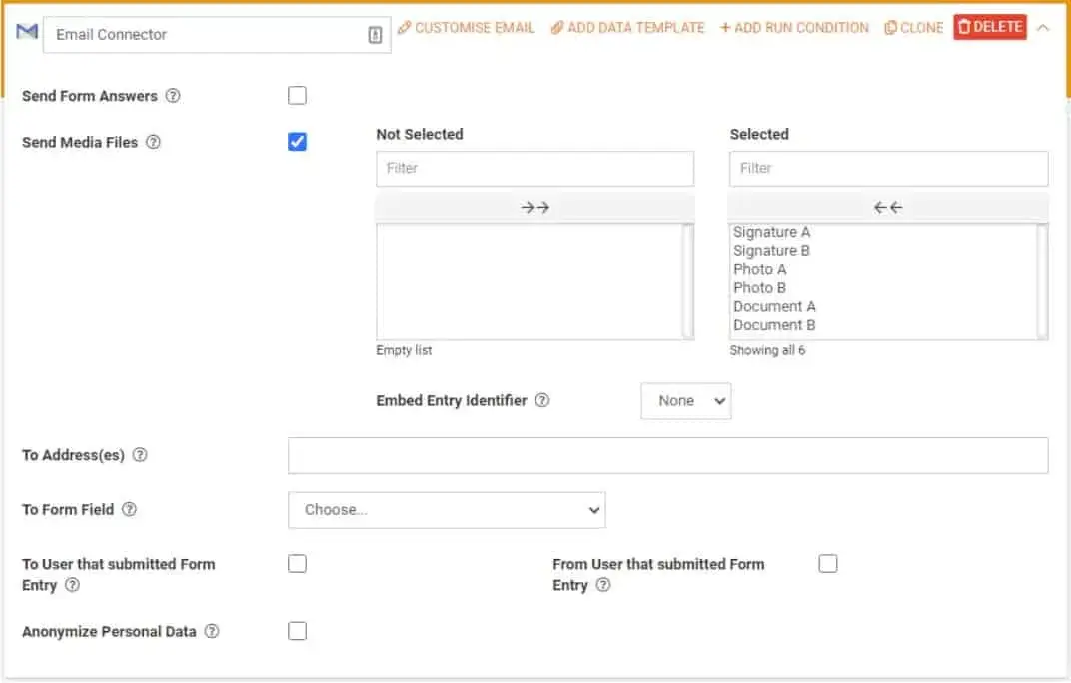The width and height of the screenshot is (1071, 683).
Task: Click help icon next to Anonymize Personal Data
Action: pyautogui.click(x=211, y=632)
